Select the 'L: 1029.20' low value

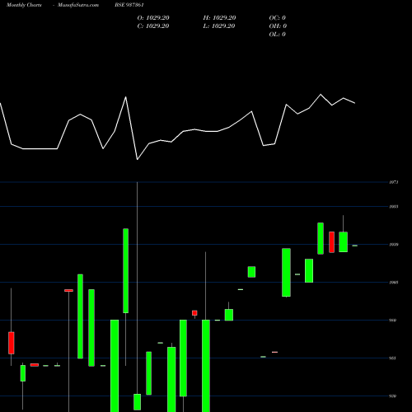click(219, 26)
